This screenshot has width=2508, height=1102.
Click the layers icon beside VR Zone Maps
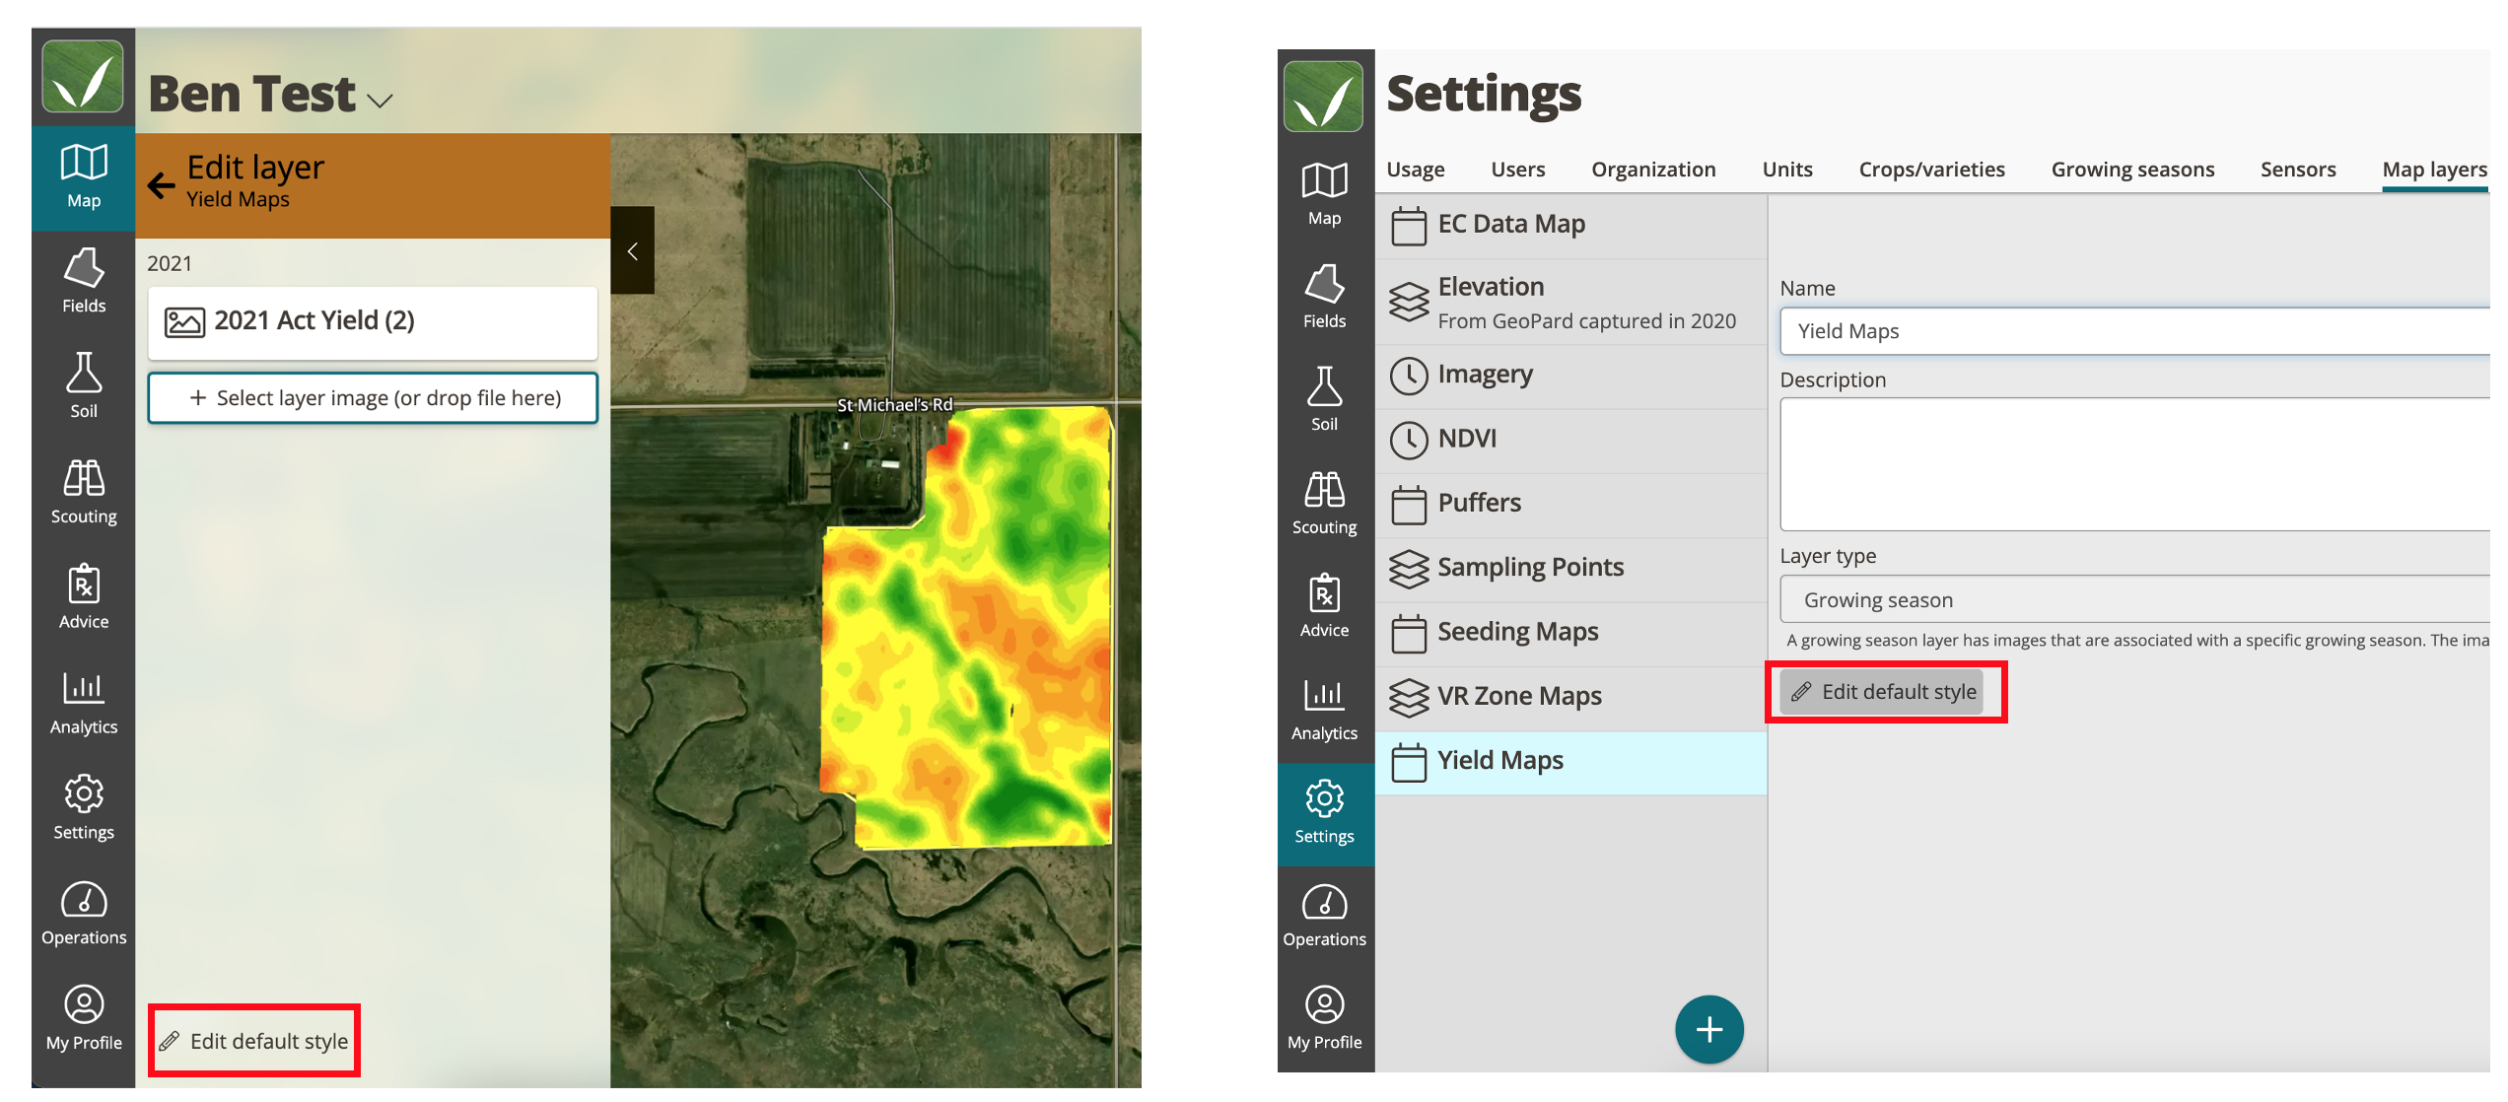point(1410,696)
